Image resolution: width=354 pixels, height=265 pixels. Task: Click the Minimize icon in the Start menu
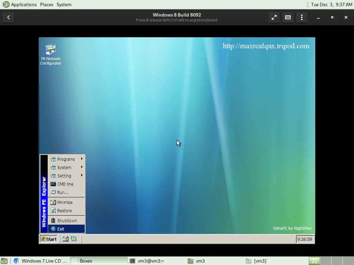click(53, 202)
